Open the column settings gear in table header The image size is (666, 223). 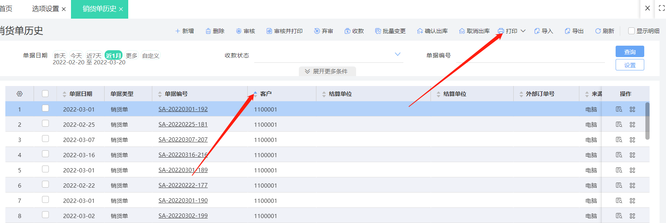coord(19,94)
